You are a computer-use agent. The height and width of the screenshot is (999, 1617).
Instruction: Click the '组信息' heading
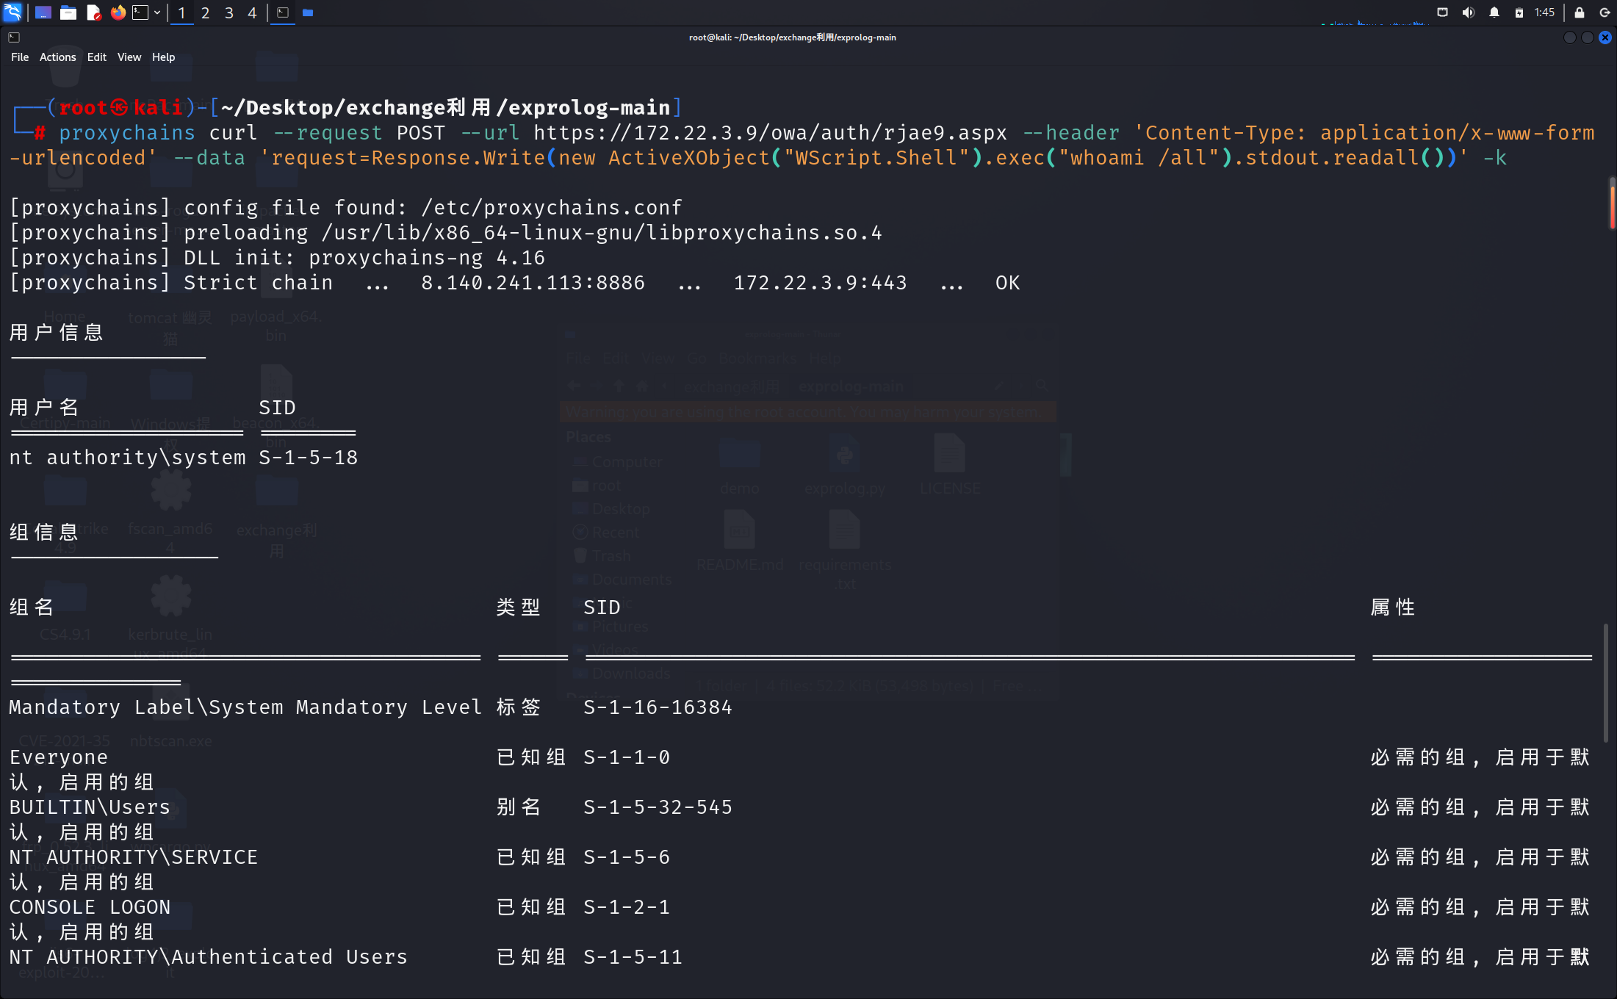pos(44,533)
